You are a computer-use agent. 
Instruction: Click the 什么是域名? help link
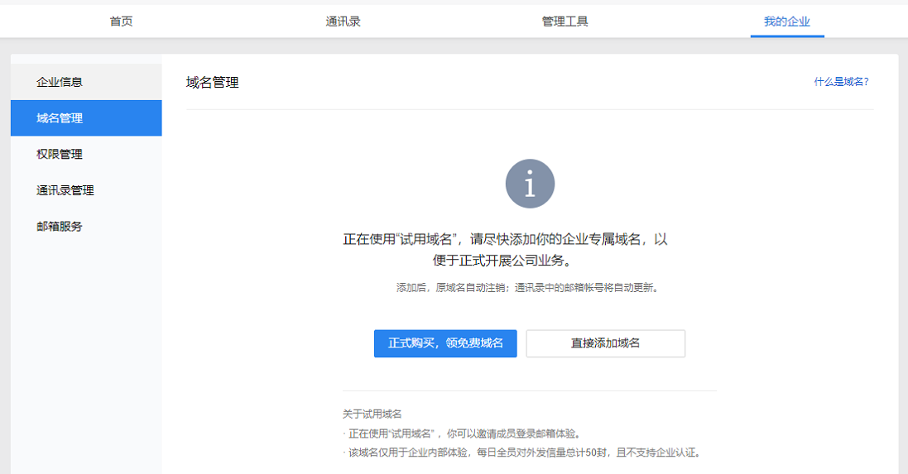(841, 82)
